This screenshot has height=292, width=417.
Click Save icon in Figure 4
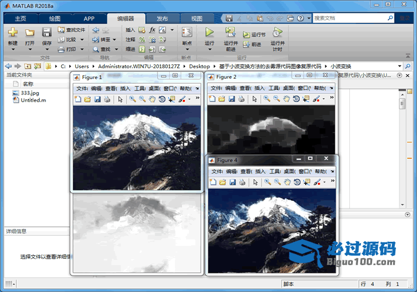click(x=233, y=182)
